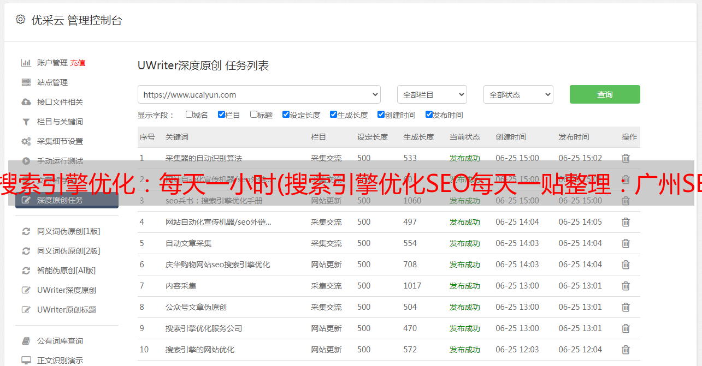Click keyword 搜索引擎优化服务公司
Viewport: 702px width, 366px height.
pos(204,328)
